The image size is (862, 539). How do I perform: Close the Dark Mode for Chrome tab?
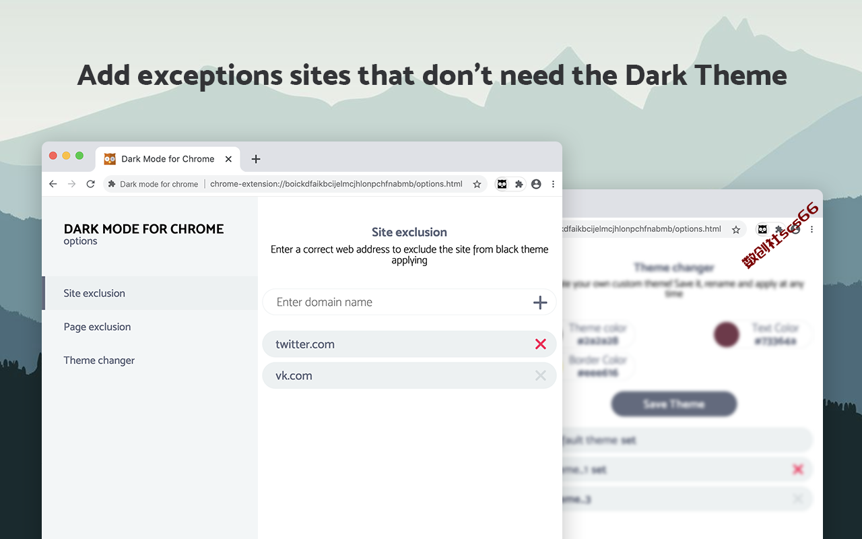[x=228, y=159]
